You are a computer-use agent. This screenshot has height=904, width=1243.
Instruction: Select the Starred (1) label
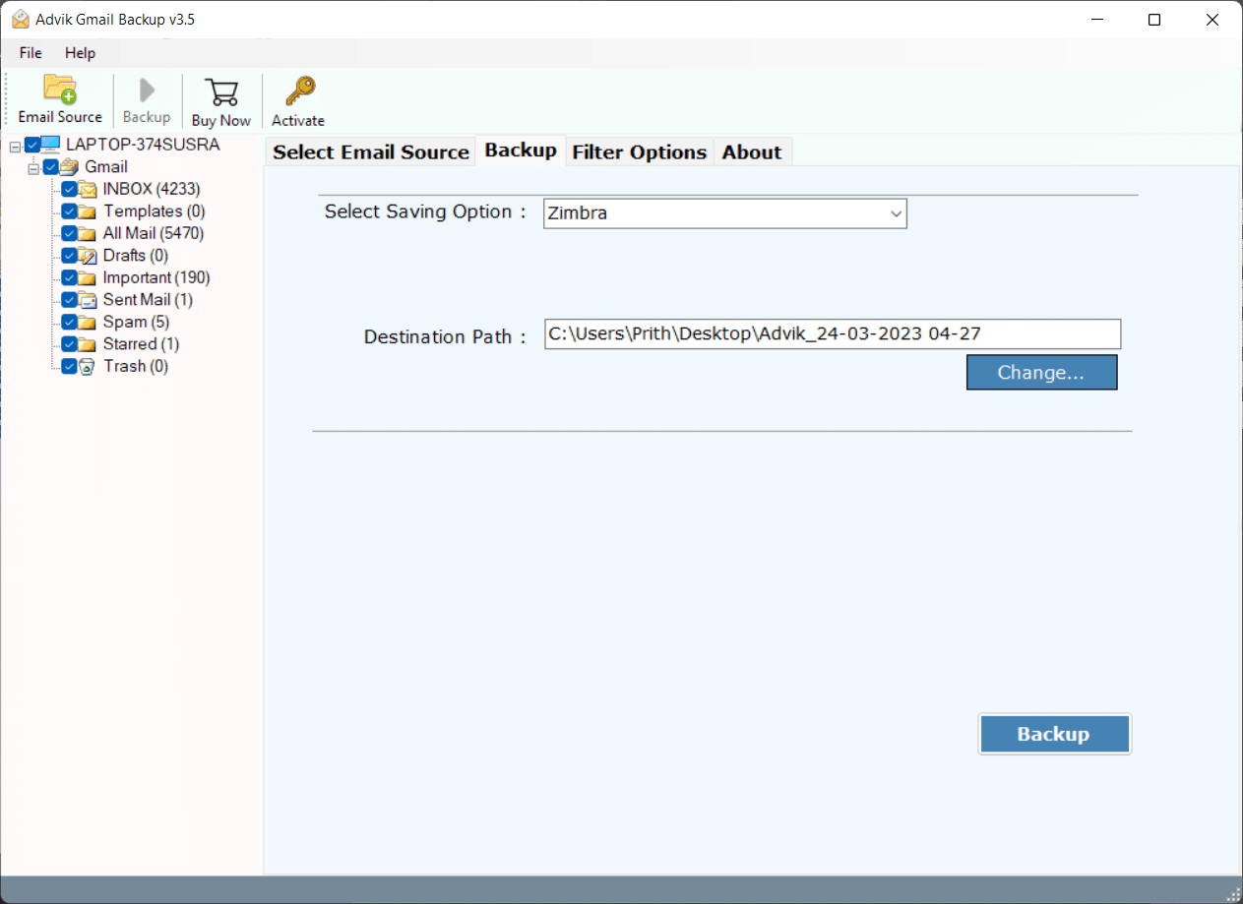coord(141,344)
